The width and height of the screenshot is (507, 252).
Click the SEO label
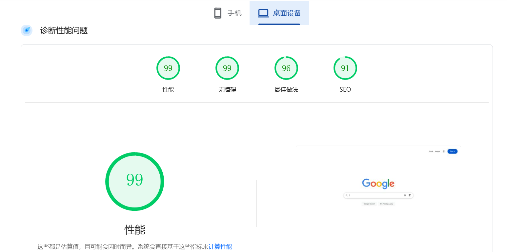(x=345, y=89)
